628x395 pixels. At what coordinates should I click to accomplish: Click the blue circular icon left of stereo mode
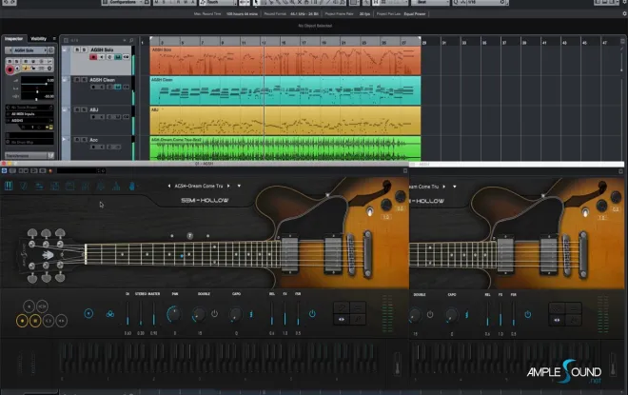(x=88, y=314)
